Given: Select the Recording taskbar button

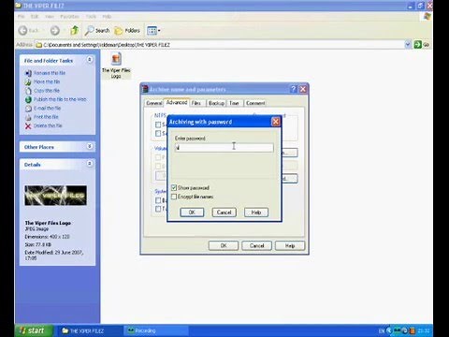Looking at the screenshot, I should click(x=156, y=330).
